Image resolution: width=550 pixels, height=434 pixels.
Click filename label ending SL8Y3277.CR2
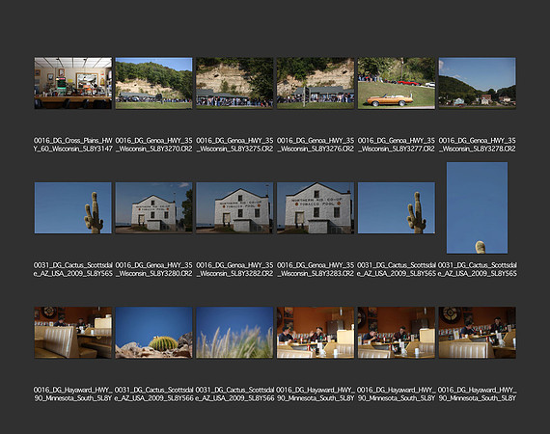397,145
